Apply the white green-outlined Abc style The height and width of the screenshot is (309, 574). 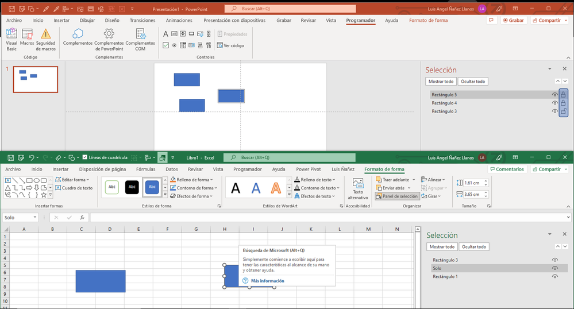coord(112,187)
